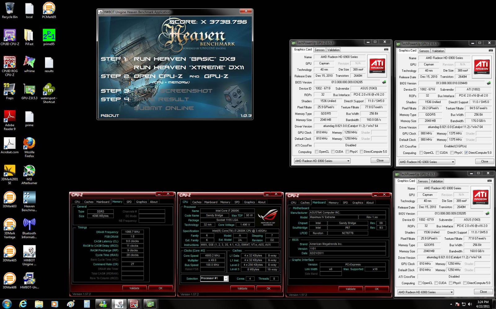Image resolution: width=496 pixels, height=309 pixels.
Task: Click BIOS save icon in first GPU-Z window
Action: [384, 82]
